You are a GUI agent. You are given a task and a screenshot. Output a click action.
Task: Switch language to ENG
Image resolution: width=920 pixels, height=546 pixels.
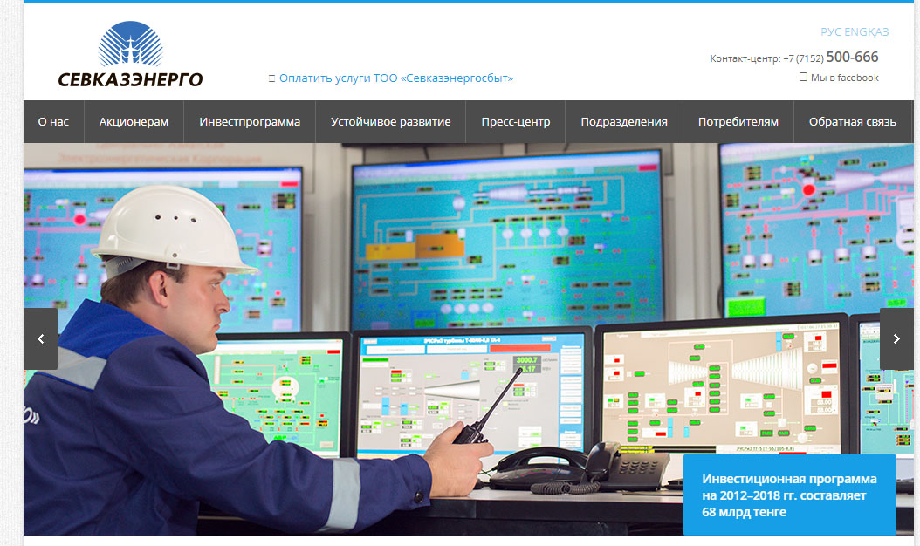pos(855,32)
